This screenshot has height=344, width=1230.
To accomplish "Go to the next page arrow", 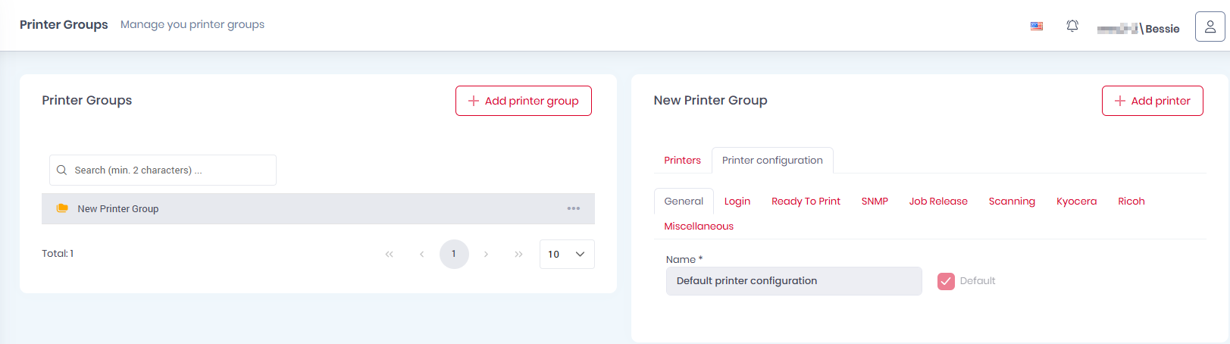I will pyautogui.click(x=486, y=254).
